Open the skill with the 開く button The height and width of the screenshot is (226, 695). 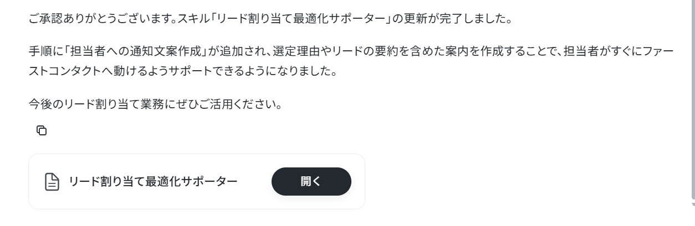coord(311,182)
